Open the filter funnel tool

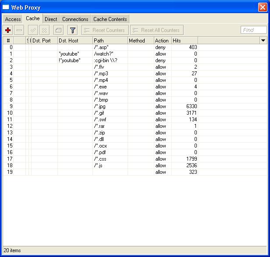pos(72,30)
